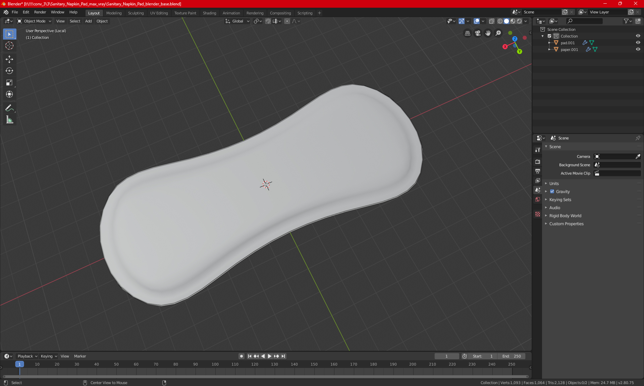Open the World properties tab
644x386 pixels.
point(538,199)
